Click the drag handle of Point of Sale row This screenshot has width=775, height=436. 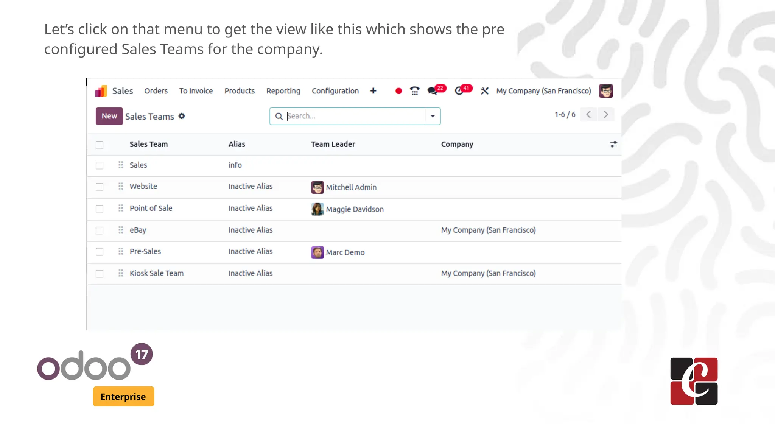coord(121,208)
